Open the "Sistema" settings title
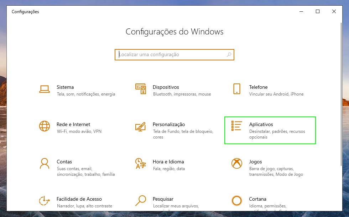The height and width of the screenshot is (217, 349). pos(65,87)
